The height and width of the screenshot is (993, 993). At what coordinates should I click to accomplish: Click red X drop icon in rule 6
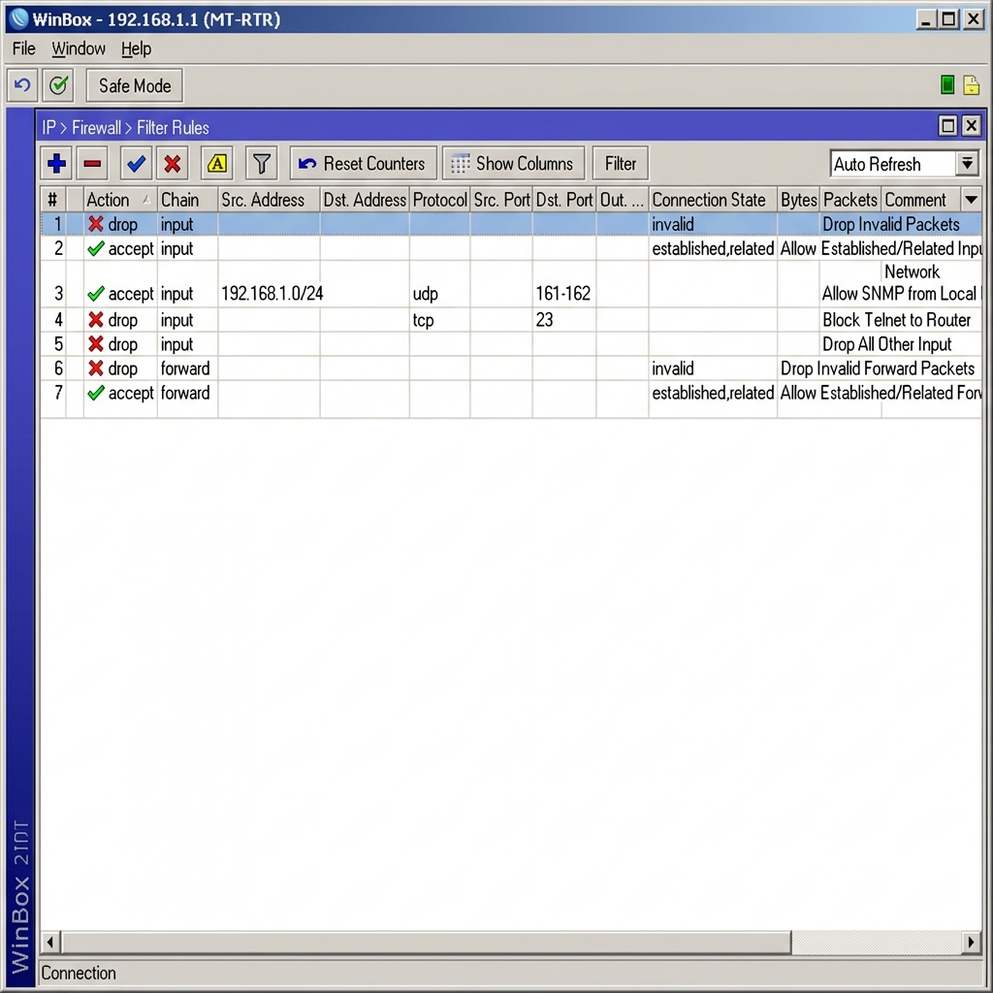click(x=96, y=368)
